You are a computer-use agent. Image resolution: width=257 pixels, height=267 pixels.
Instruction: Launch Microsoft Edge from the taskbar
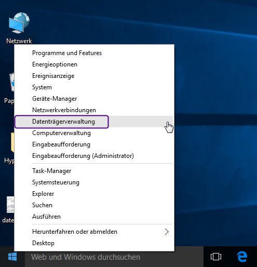pos(242,257)
